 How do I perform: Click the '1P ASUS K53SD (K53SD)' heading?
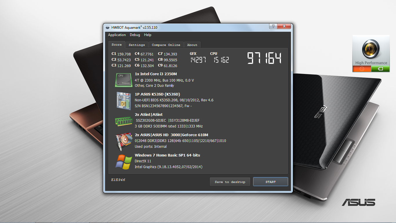pyautogui.click(x=157, y=94)
